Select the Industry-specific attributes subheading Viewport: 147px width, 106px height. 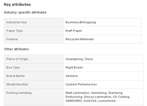[x=25, y=12]
